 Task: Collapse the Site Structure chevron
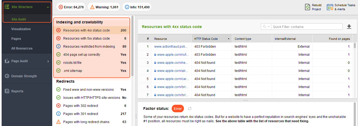tap(48, 7)
